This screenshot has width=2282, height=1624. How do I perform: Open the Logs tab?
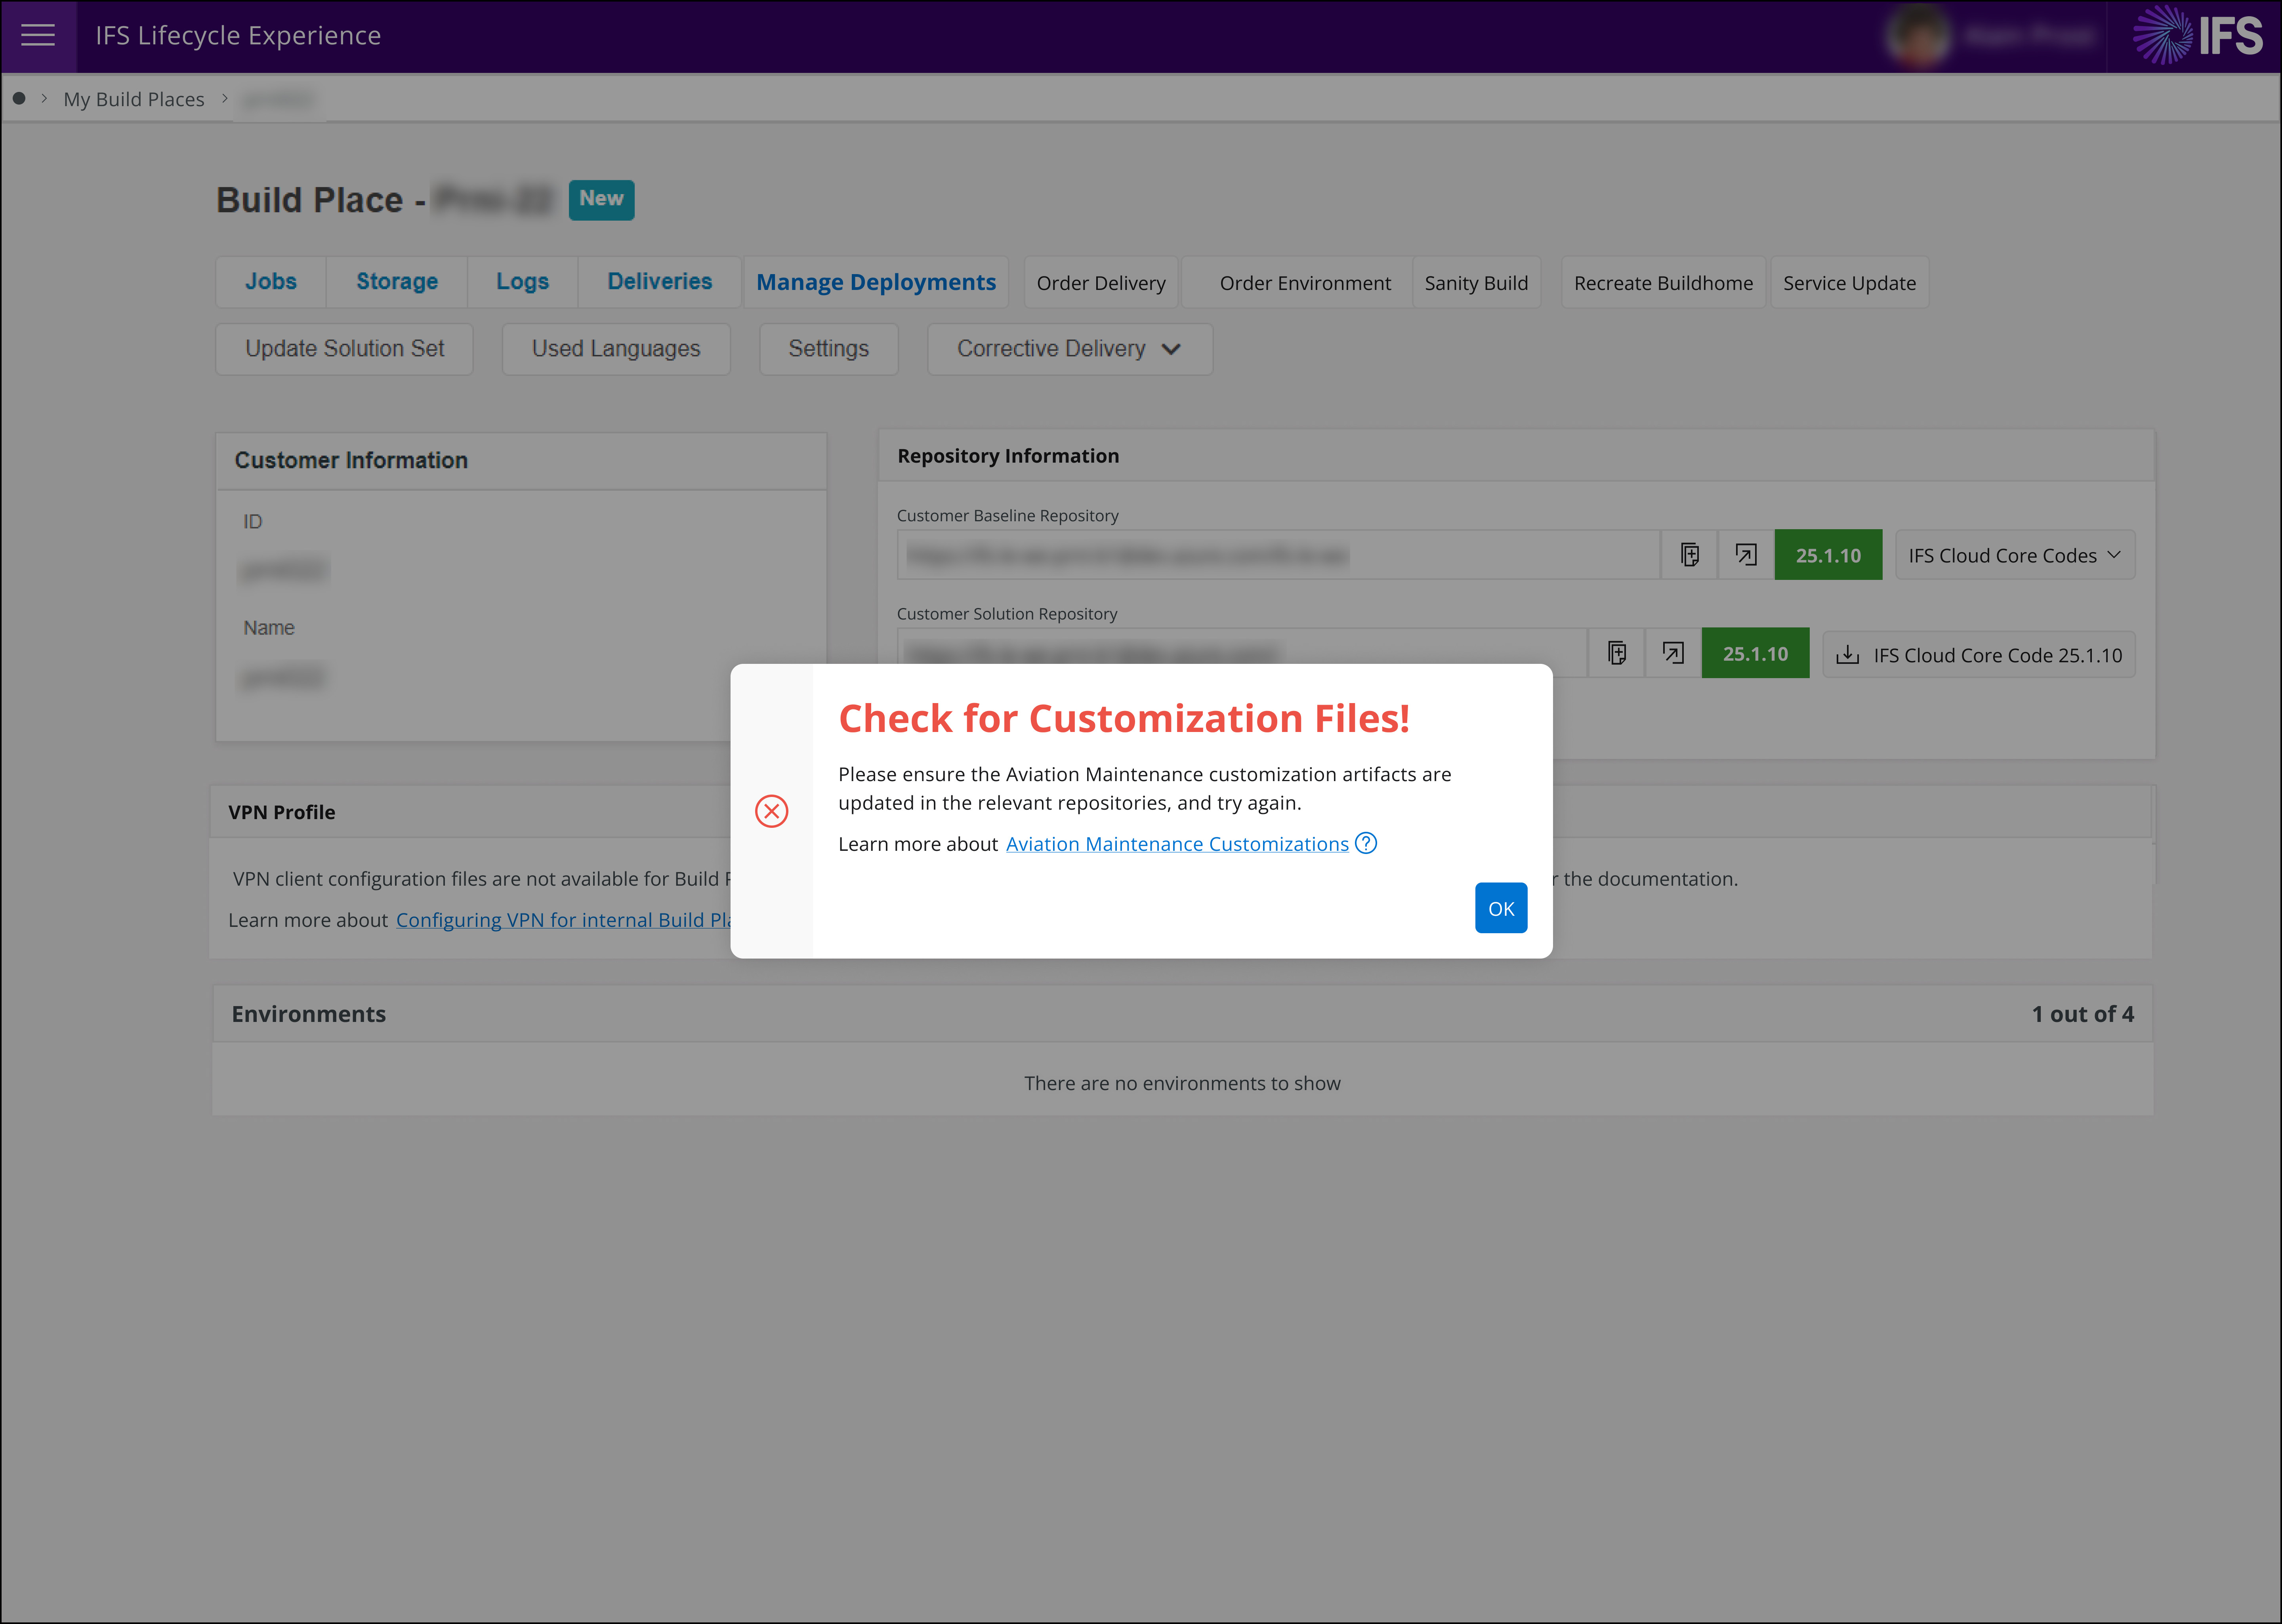click(522, 282)
